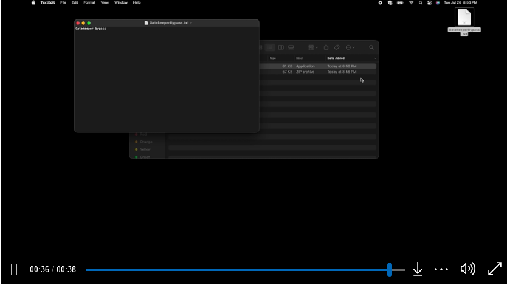Open the Finder group-by dropdown
Image resolution: width=507 pixels, height=285 pixels.
click(313, 47)
